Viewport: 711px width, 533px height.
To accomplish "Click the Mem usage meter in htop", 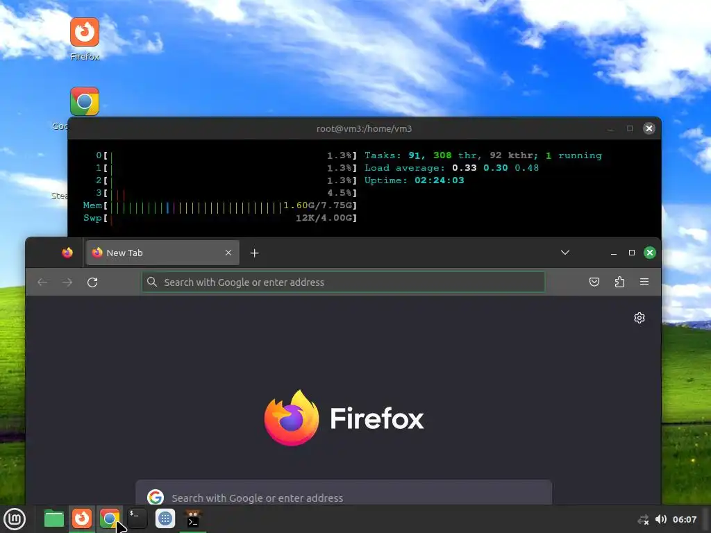I will tap(220, 205).
